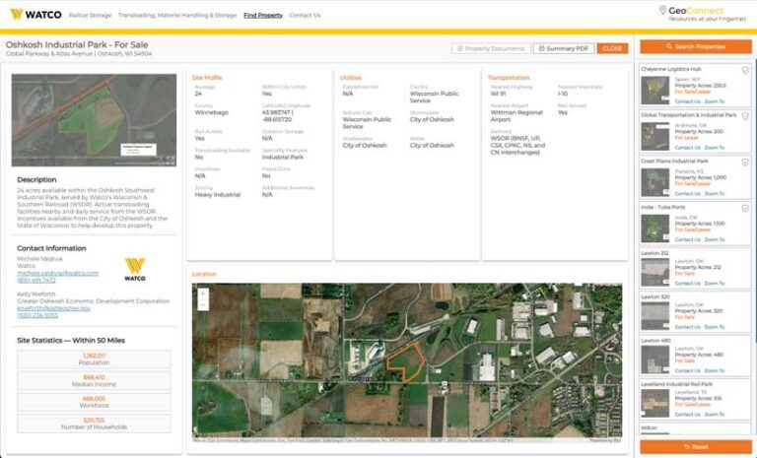This screenshot has height=458, width=757.
Task: Click the Search Properties button
Action: tap(696, 46)
